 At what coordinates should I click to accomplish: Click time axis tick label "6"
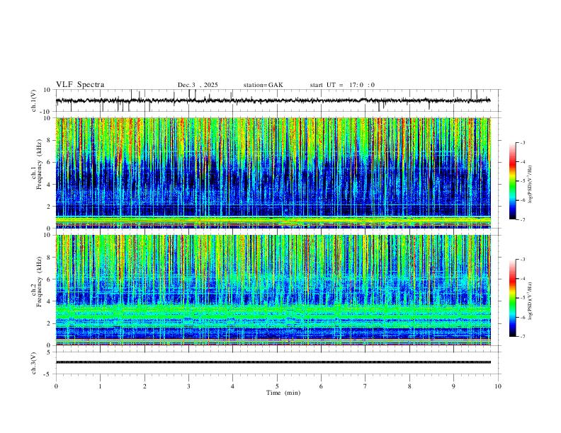[x=322, y=386]
